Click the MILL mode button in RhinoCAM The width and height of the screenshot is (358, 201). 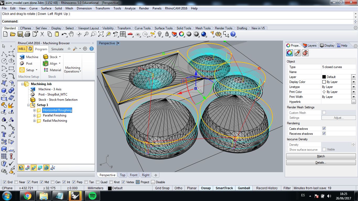22,49
